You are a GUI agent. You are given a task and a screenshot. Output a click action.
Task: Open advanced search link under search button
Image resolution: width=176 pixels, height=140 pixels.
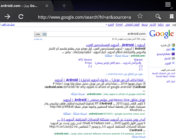pyautogui.click(x=38, y=39)
